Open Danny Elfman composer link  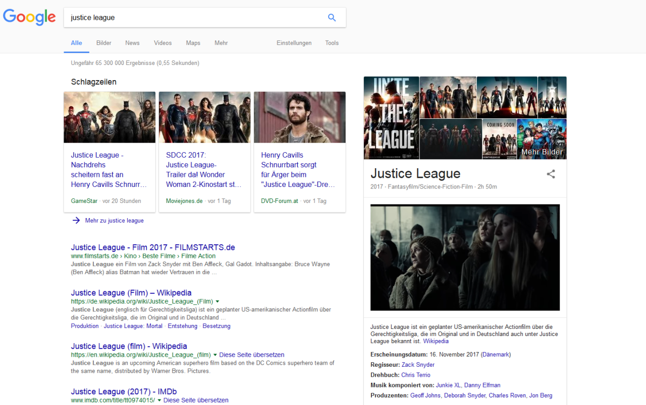tap(482, 385)
